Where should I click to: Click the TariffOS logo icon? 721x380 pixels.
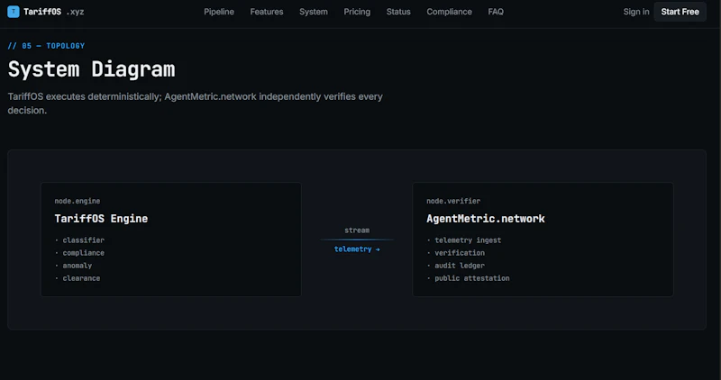[x=14, y=12]
